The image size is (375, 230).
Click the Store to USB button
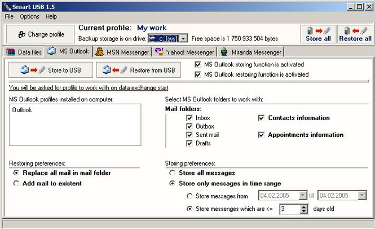pos(51,70)
